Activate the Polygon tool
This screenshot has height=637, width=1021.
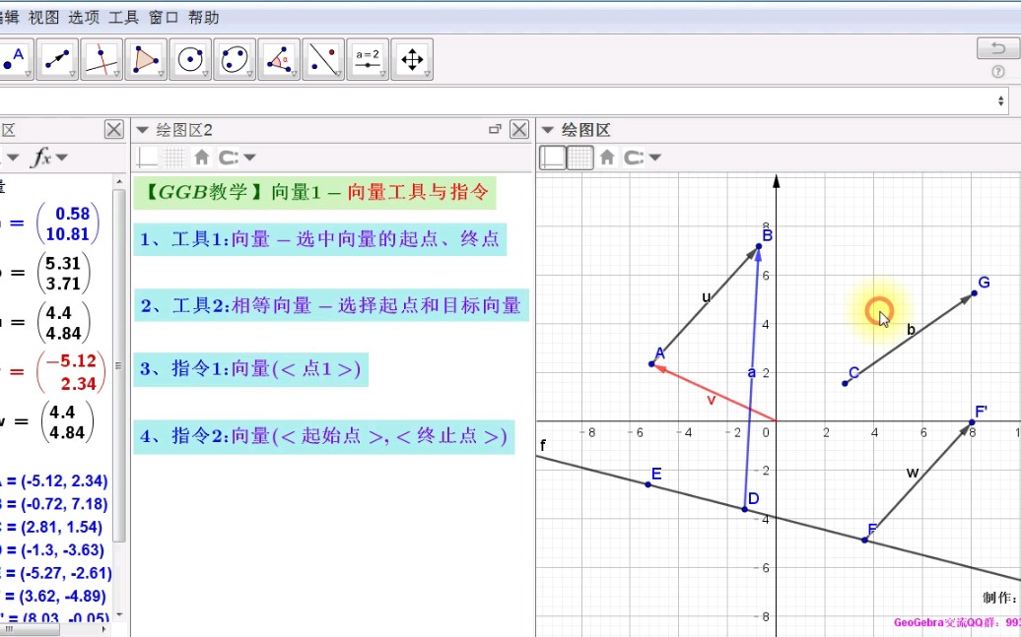(145, 58)
